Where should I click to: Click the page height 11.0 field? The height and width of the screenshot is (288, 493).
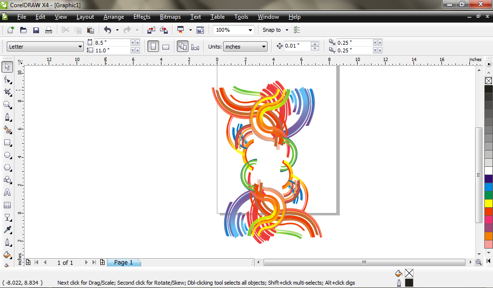pyautogui.click(x=112, y=50)
